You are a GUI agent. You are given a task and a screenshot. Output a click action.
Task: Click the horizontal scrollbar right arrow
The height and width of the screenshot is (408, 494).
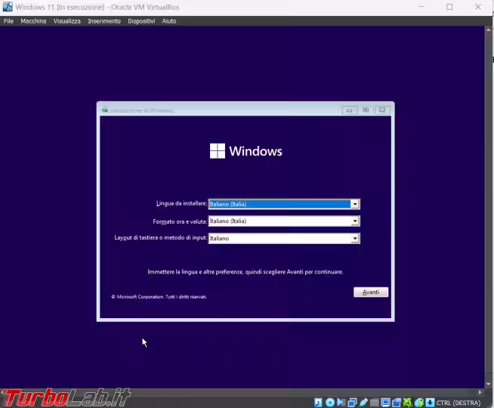tap(480, 392)
